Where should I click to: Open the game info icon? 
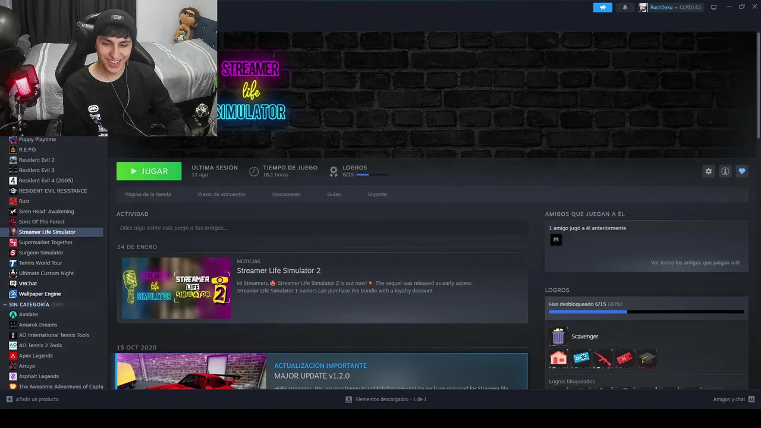click(725, 171)
